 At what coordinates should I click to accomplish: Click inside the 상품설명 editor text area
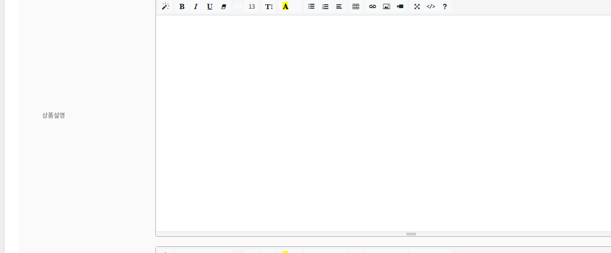coord(382,120)
